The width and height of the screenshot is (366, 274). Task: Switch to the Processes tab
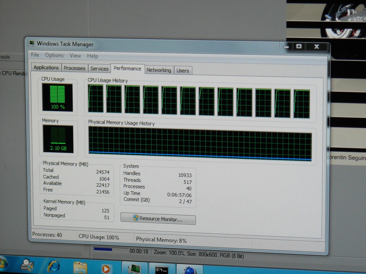click(74, 68)
